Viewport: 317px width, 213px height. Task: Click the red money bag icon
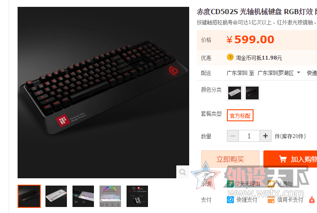(312, 200)
